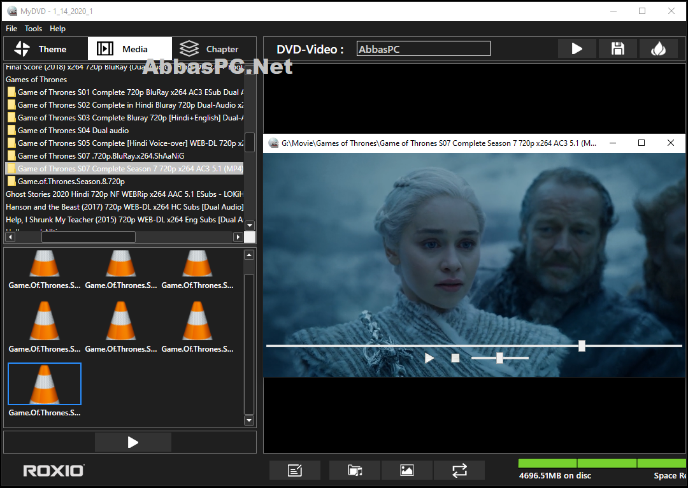Click thumbnail panel scroll up arrow
This screenshot has height=488, width=688.
249,255
